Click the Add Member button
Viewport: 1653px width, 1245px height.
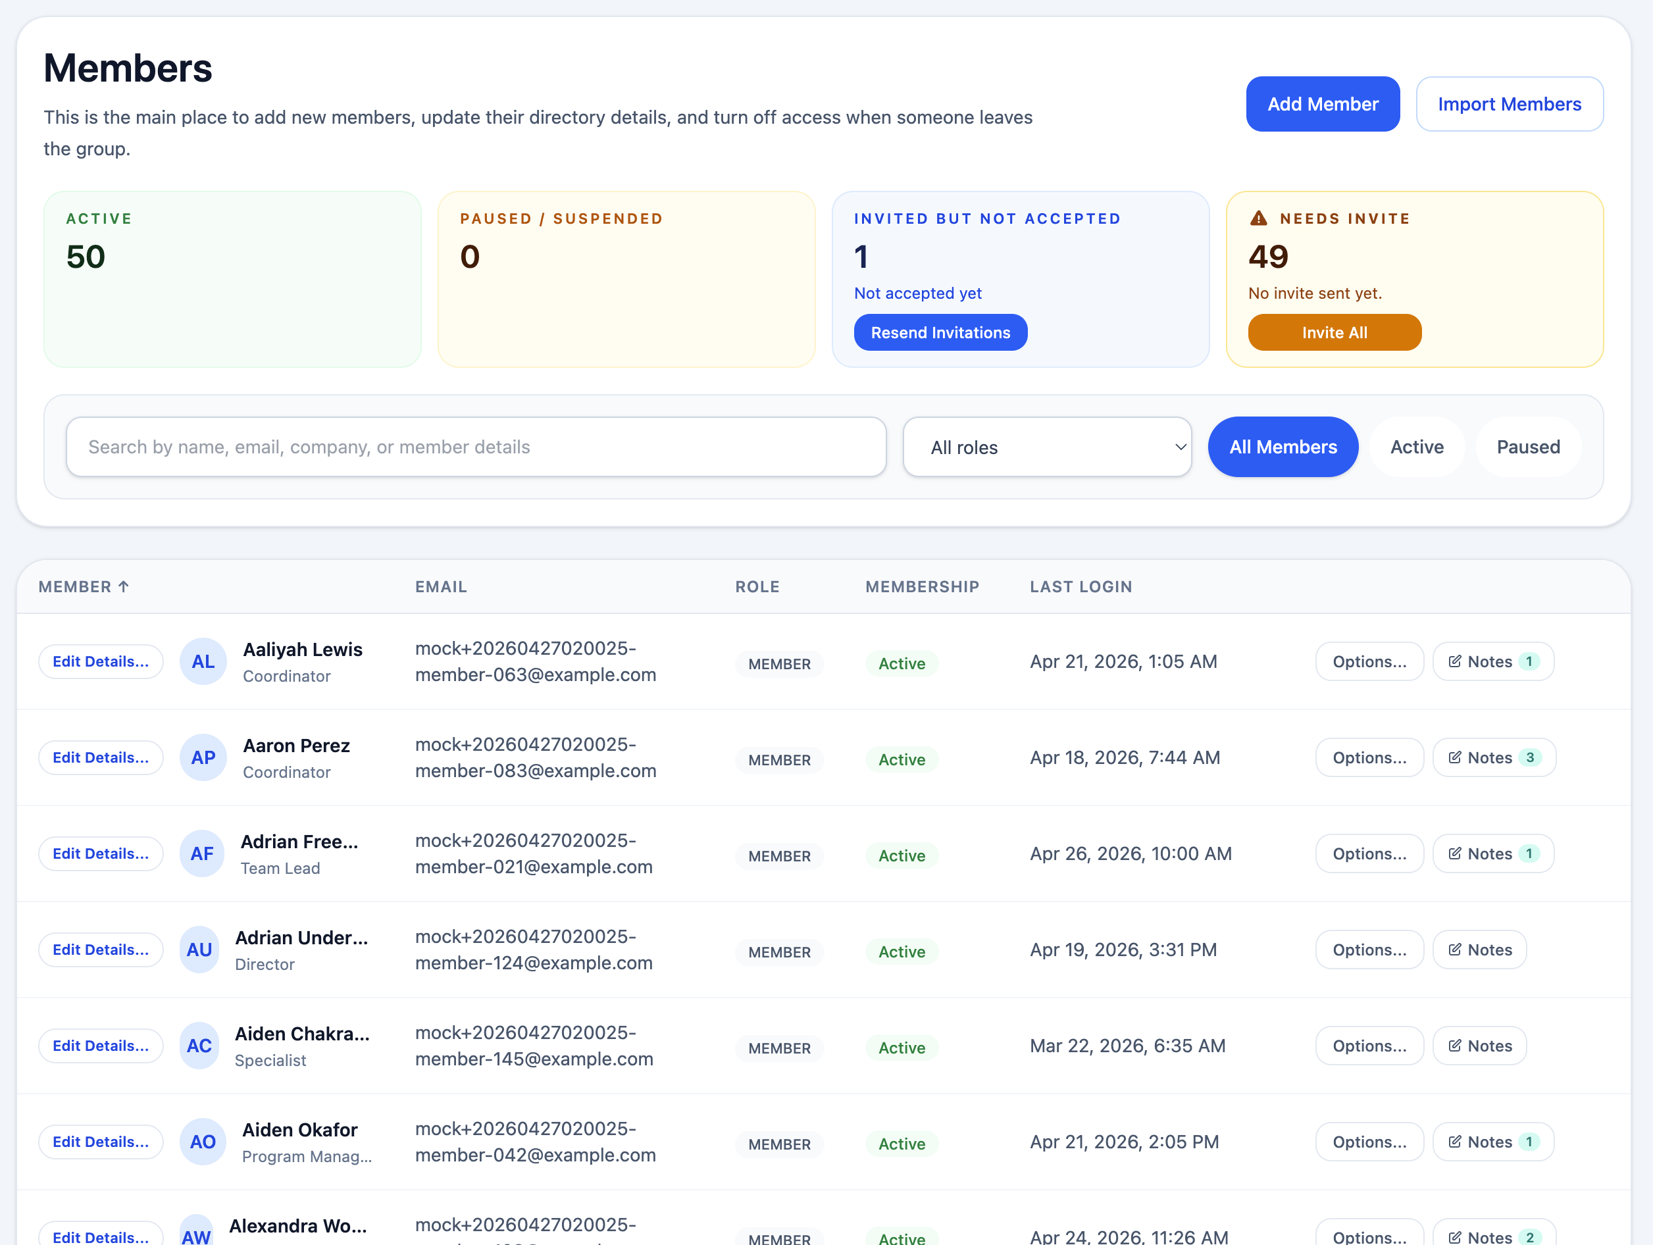[1323, 104]
